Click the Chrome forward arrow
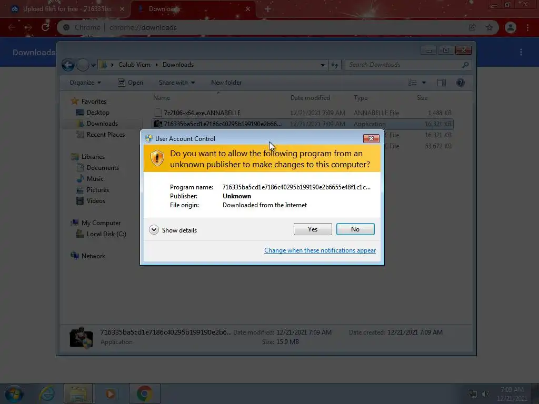 [x=28, y=27]
